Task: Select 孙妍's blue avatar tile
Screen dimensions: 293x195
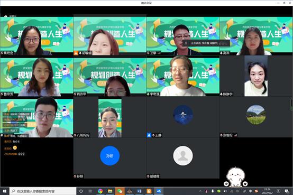Action: 110,156
